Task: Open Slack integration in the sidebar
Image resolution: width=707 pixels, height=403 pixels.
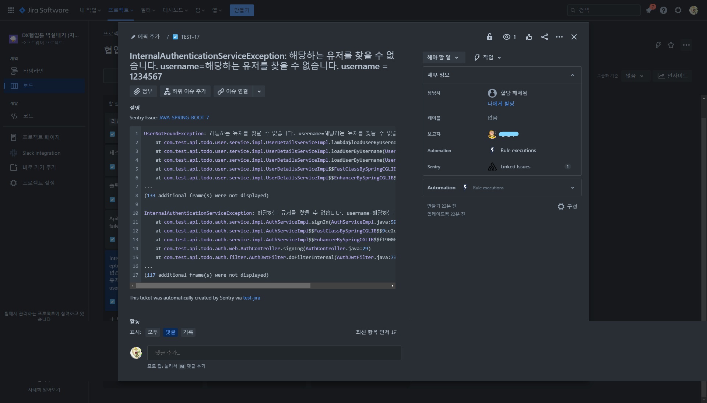Action: pyautogui.click(x=44, y=153)
